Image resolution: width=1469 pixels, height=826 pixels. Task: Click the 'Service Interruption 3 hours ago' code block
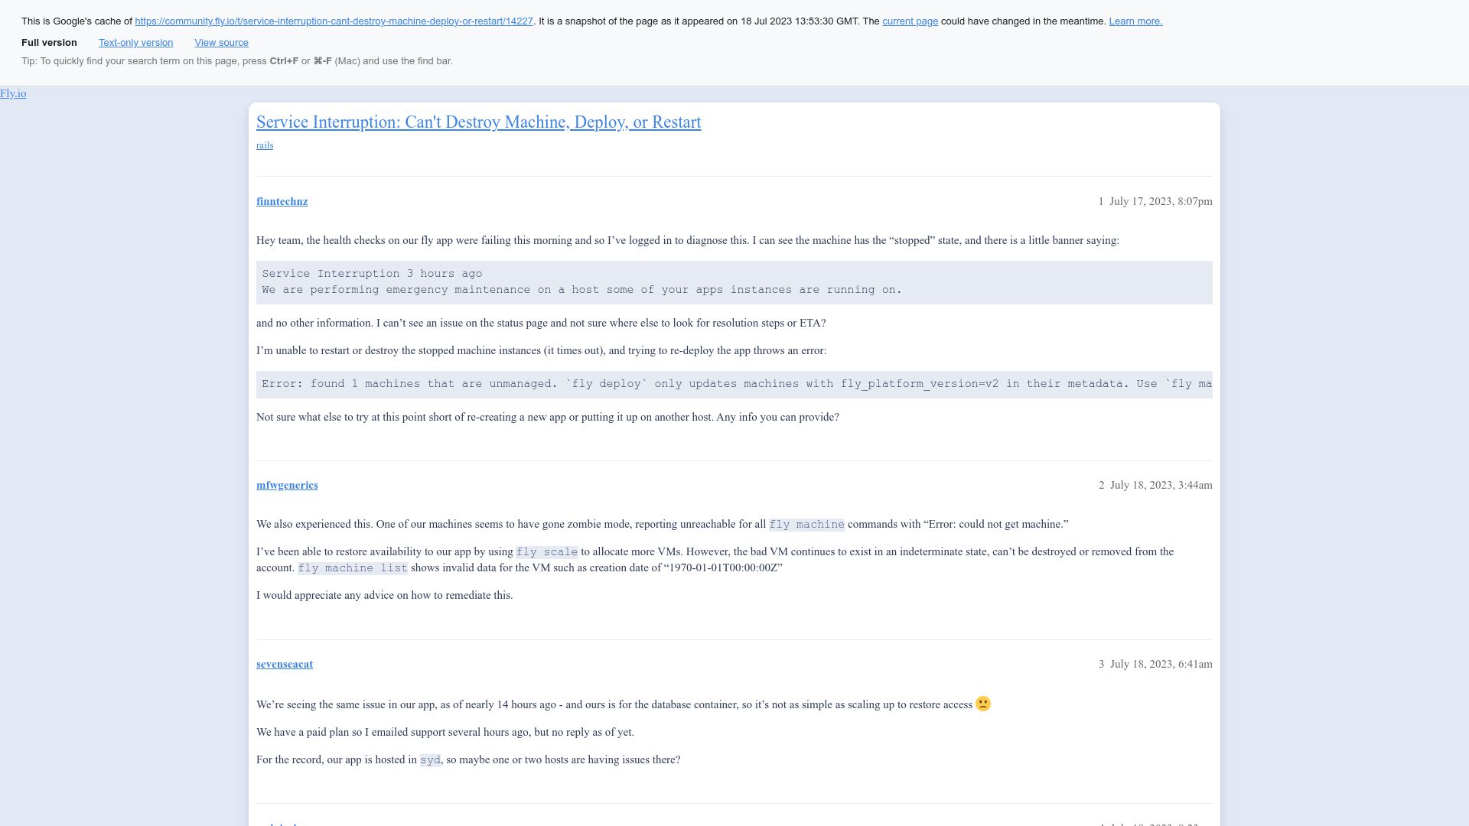point(734,282)
